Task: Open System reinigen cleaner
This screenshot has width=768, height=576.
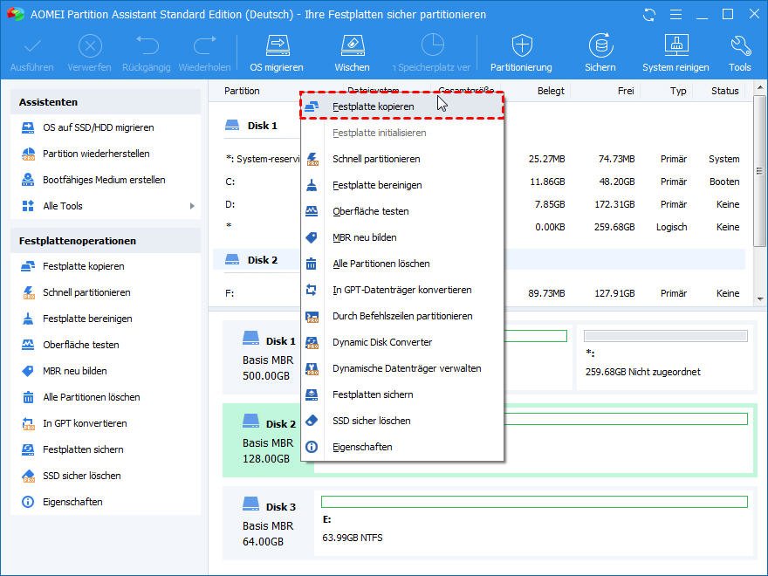Action: pyautogui.click(x=675, y=53)
